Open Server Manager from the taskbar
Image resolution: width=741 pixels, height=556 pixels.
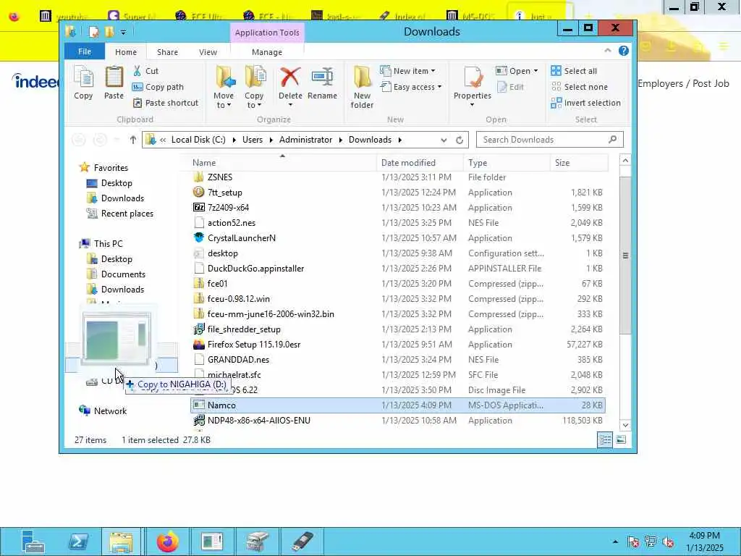pyautogui.click(x=33, y=542)
